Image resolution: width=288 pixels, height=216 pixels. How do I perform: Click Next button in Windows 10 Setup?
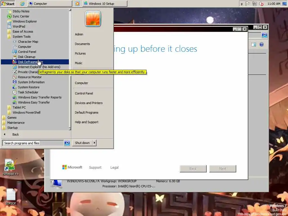(x=223, y=169)
